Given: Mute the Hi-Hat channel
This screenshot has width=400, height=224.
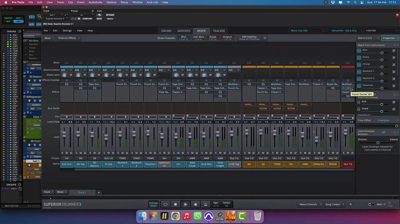Looking at the screenshot, I should pos(109,153).
